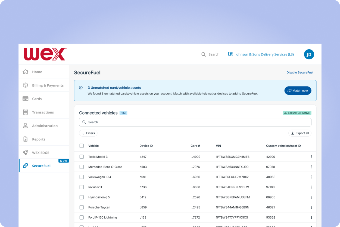Screen dimensions: 340x227
Task: Open Johnson & Sons Delivery Services account selector
Action: [261, 54]
